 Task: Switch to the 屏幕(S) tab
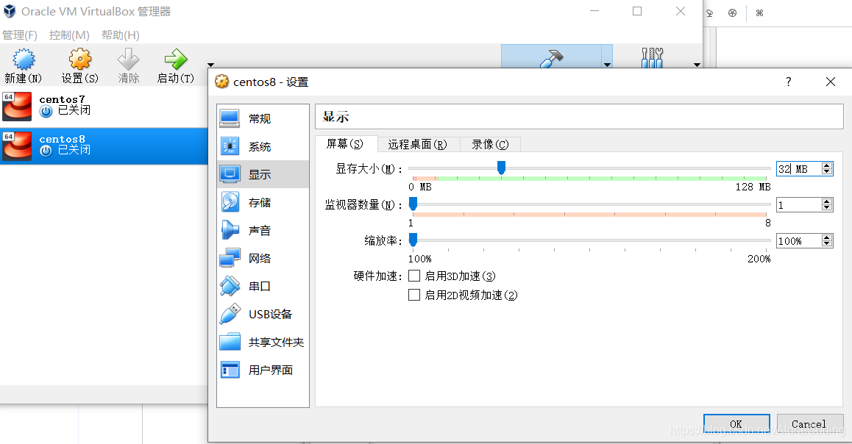(346, 144)
